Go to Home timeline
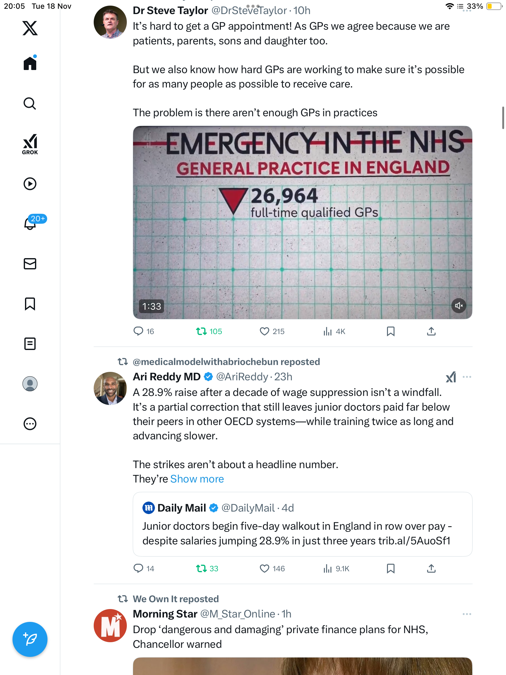Viewport: 506px width, 675px height. point(30,63)
